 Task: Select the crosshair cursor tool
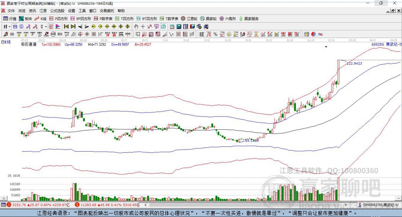coord(143,27)
